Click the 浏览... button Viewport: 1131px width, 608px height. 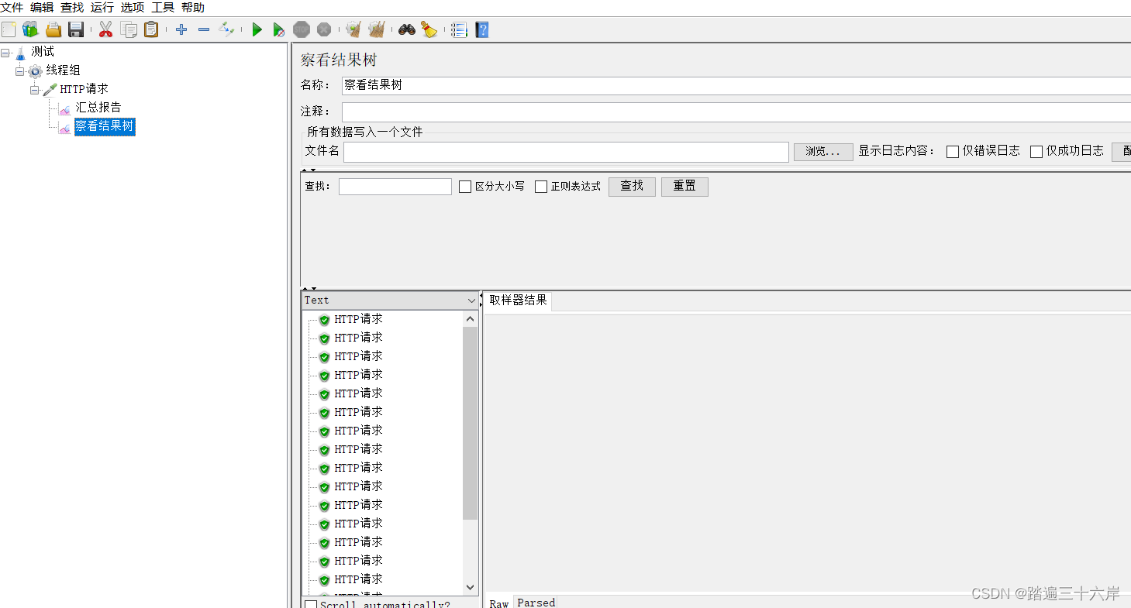pos(823,152)
